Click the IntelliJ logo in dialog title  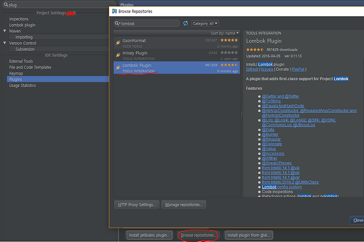114,11
